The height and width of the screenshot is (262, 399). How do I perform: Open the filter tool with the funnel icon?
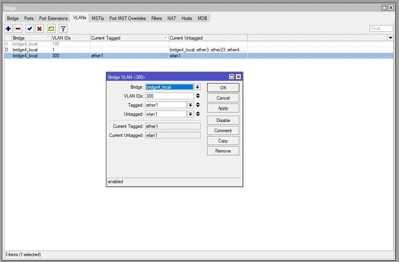click(62, 28)
